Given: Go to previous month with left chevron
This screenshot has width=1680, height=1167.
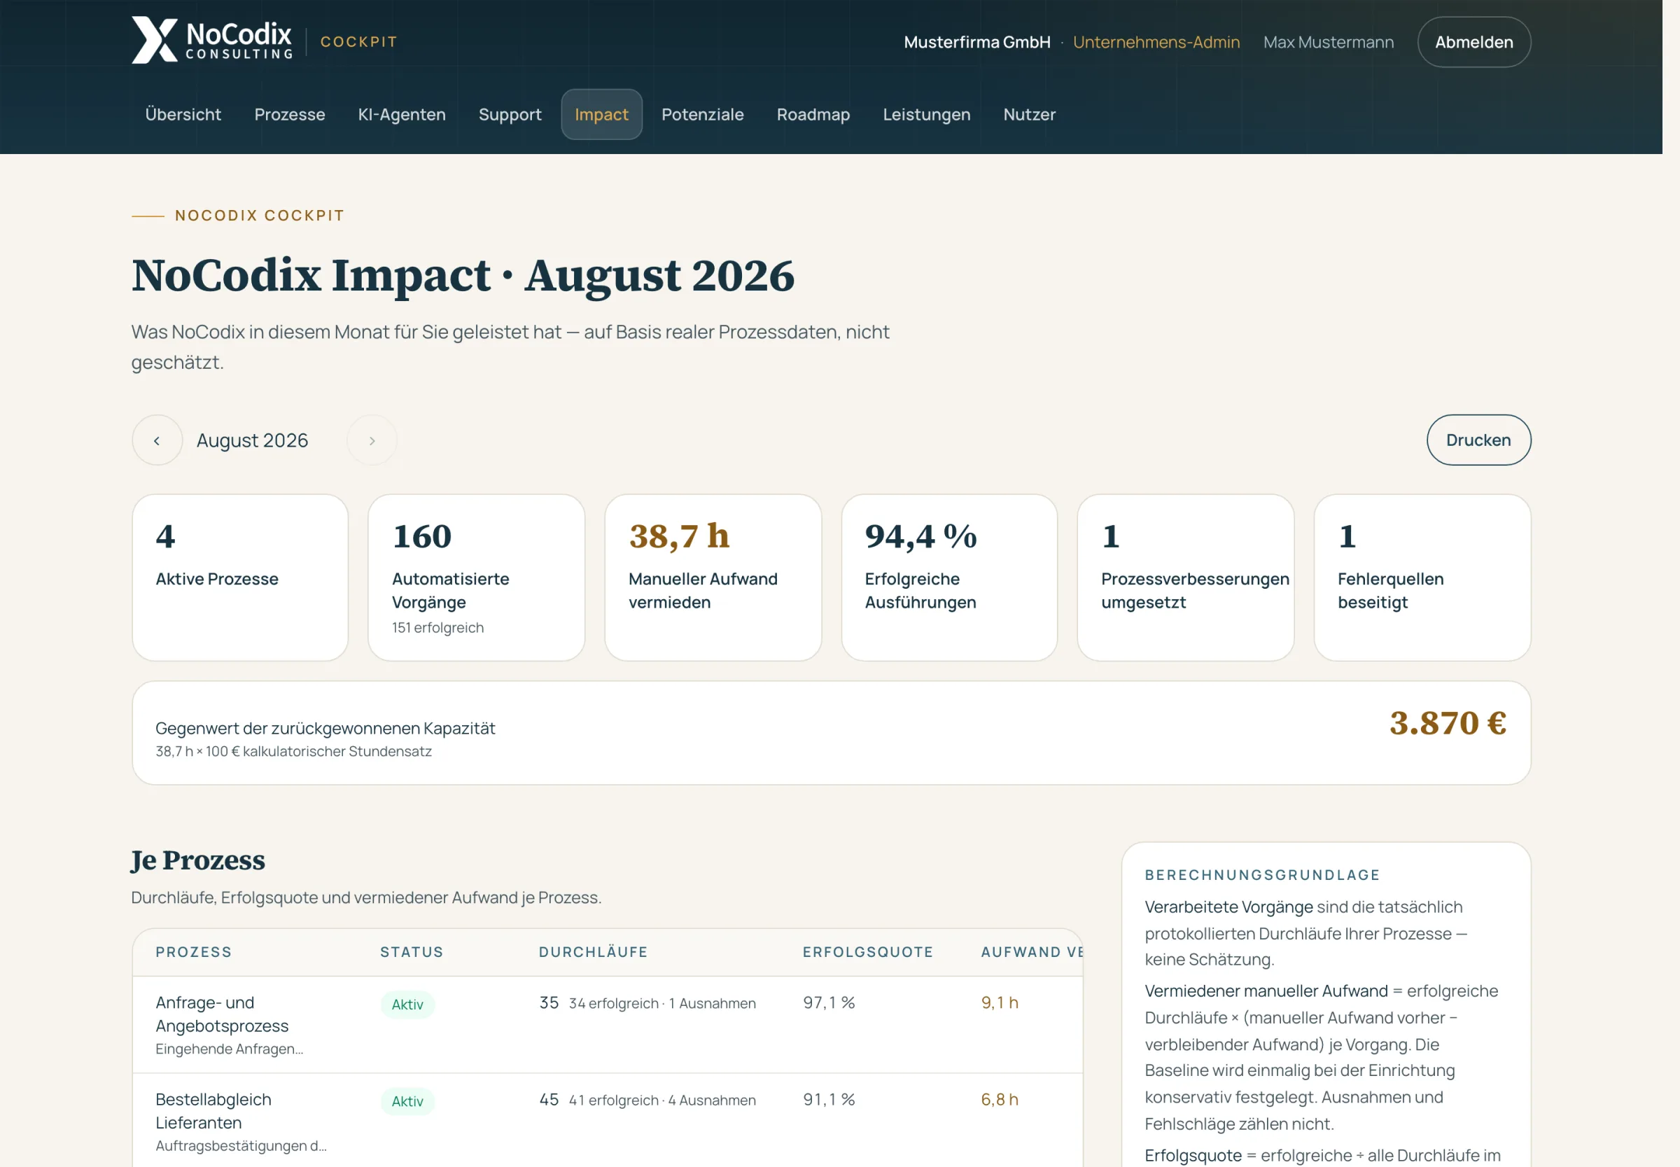Looking at the screenshot, I should pos(157,440).
